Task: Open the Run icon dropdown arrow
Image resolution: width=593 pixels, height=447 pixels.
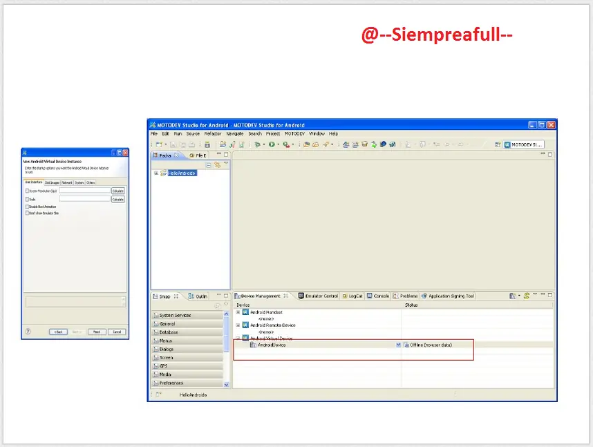Action: pos(279,144)
